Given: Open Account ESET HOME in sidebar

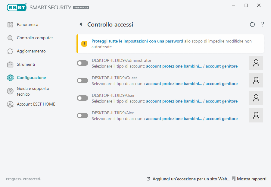Looking at the screenshot, I should pos(36,104).
